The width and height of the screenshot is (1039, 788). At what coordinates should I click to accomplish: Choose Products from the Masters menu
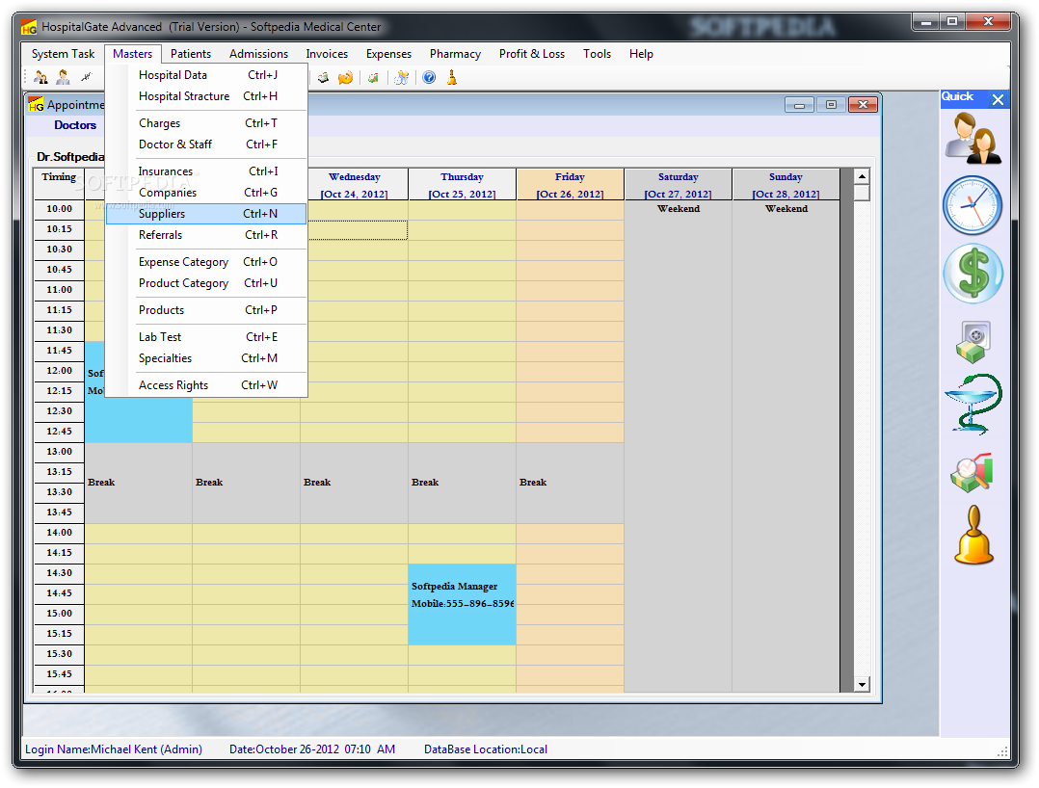[206, 310]
